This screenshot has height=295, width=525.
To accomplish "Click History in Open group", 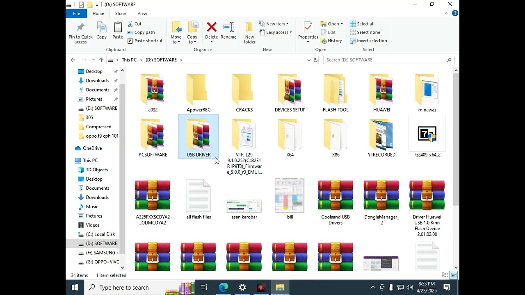I will pyautogui.click(x=331, y=41).
